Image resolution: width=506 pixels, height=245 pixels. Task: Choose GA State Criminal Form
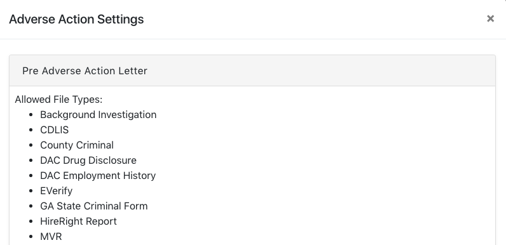(93, 206)
